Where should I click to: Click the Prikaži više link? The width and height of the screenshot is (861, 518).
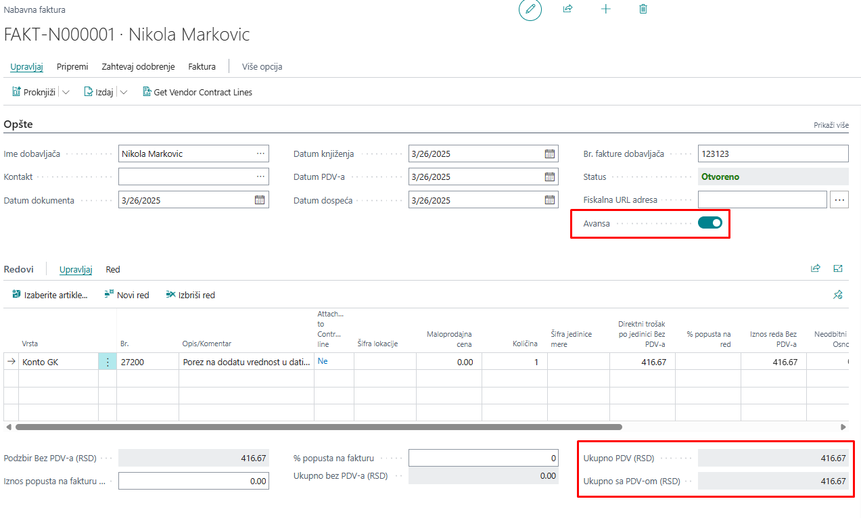pyautogui.click(x=831, y=126)
